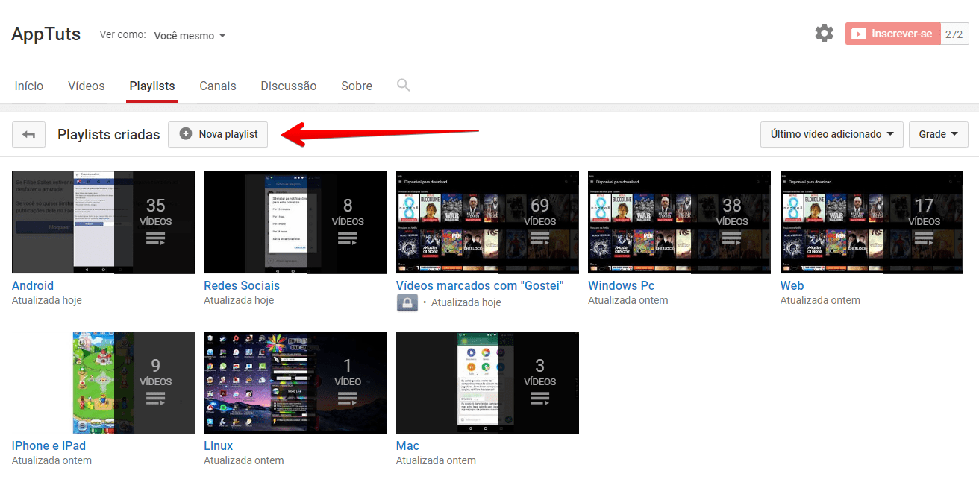Switch to the Vídeos tab
This screenshot has height=482, width=979.
[87, 86]
